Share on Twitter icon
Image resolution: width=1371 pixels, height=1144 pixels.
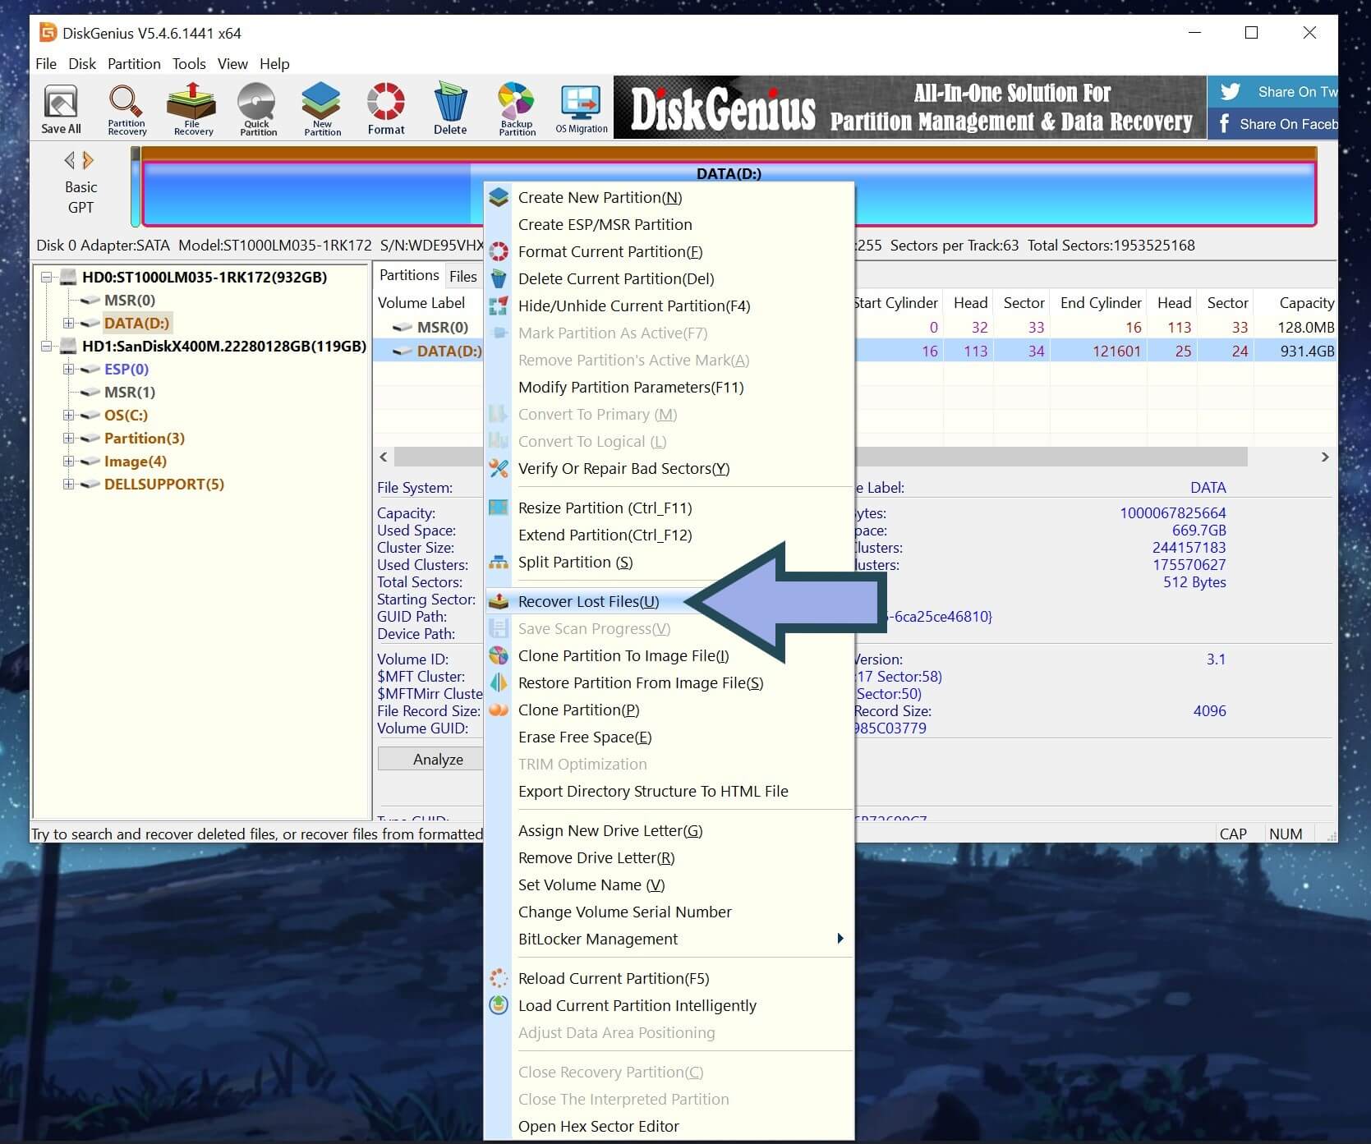[x=1230, y=91]
